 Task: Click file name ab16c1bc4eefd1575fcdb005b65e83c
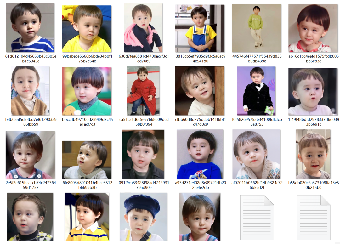(x=314, y=59)
